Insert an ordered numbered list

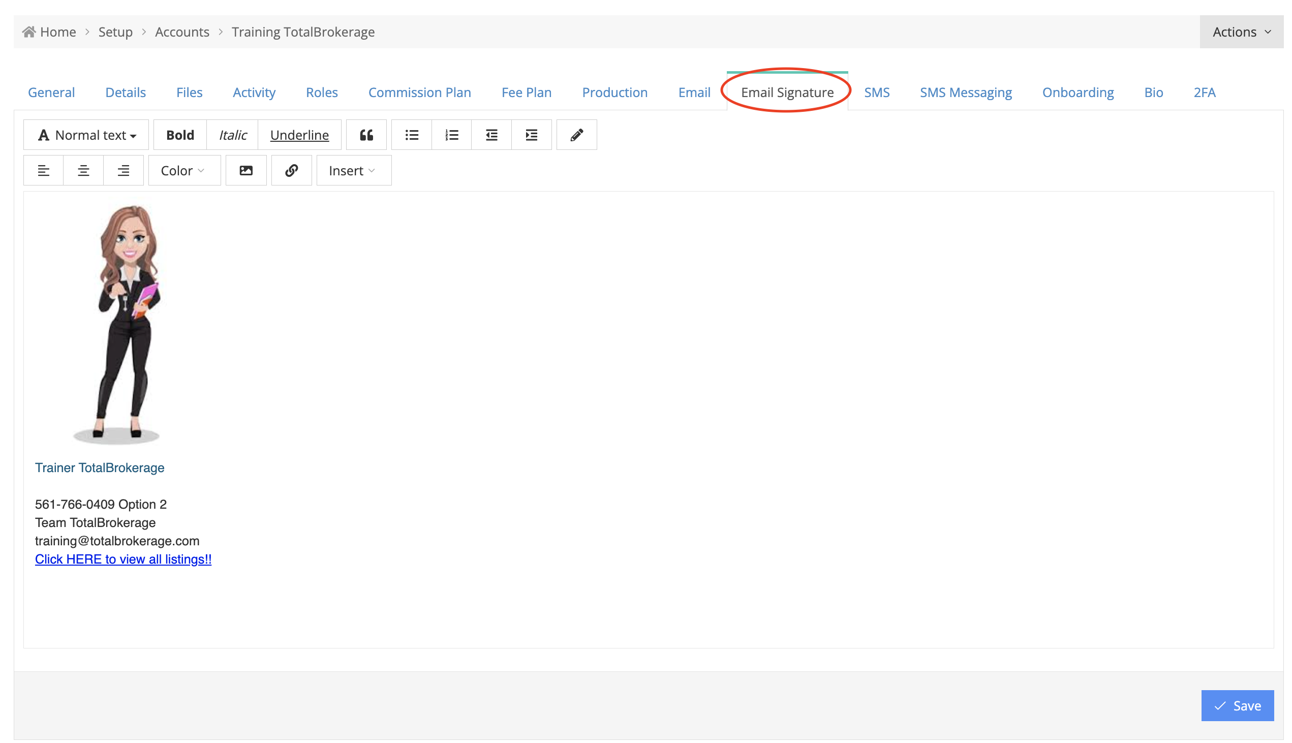click(451, 135)
